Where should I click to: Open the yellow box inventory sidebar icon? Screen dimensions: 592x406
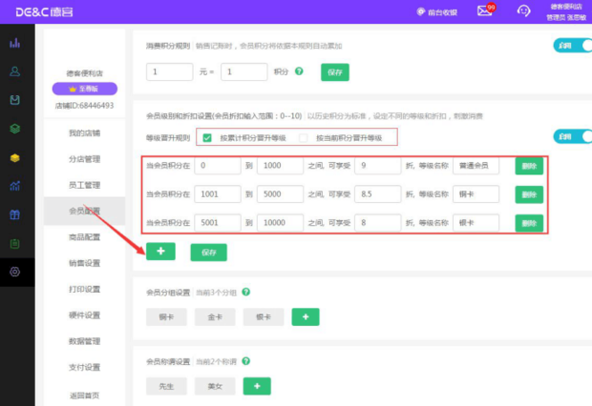click(x=14, y=157)
